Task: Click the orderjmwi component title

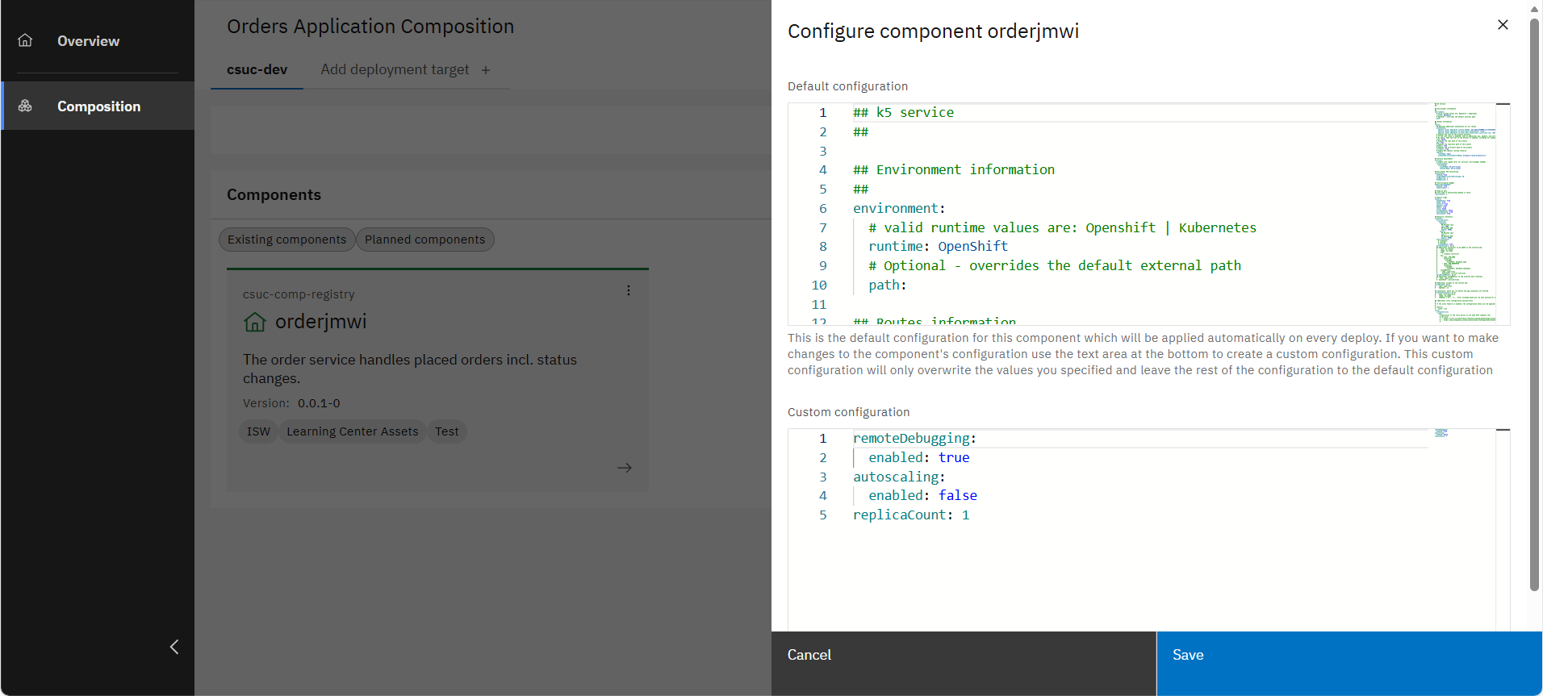Action: click(x=320, y=322)
